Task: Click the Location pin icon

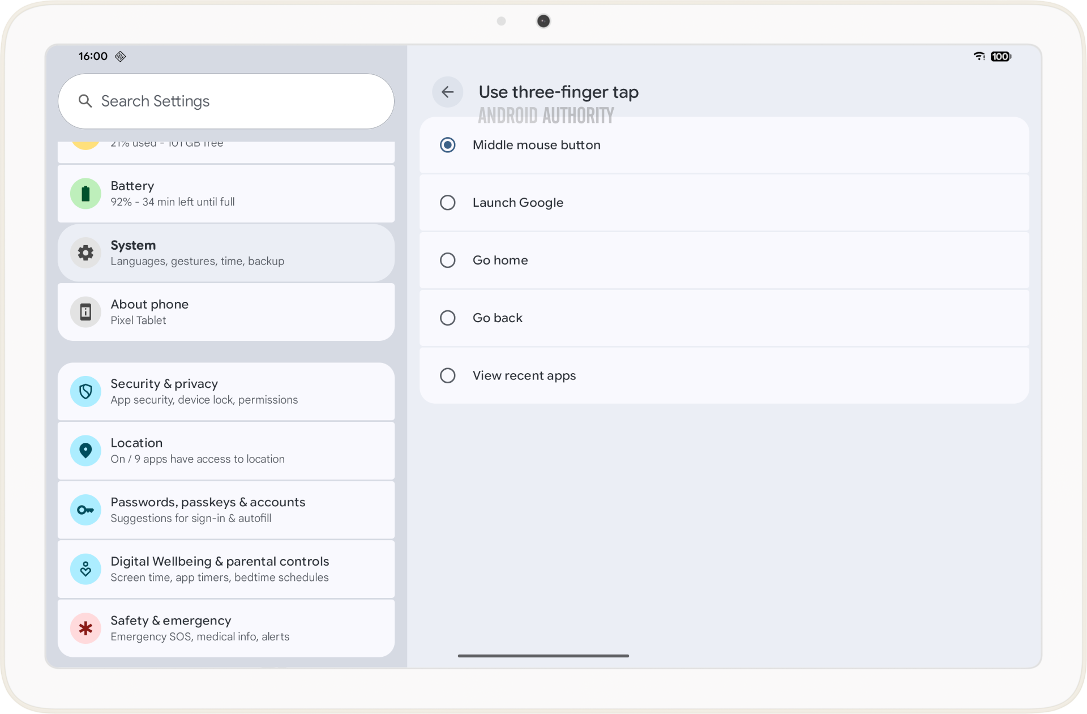Action: click(85, 451)
